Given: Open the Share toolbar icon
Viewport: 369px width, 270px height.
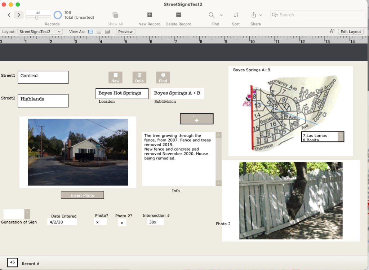Looking at the screenshot, I should pyautogui.click(x=254, y=15).
